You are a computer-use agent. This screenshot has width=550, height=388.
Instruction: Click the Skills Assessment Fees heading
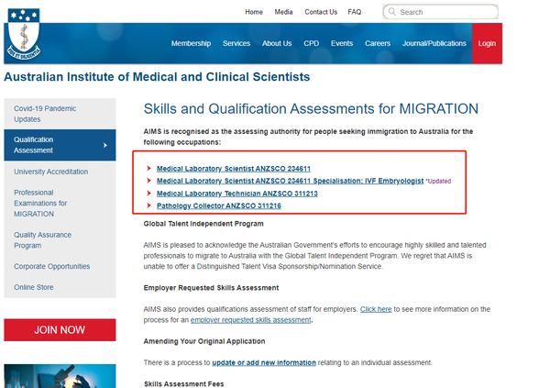184,383
